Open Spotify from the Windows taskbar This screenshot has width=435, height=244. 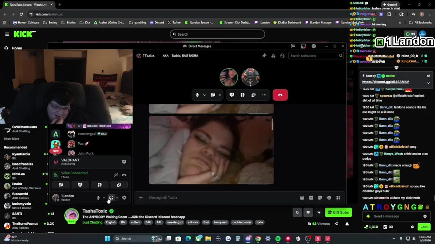click(x=278, y=239)
